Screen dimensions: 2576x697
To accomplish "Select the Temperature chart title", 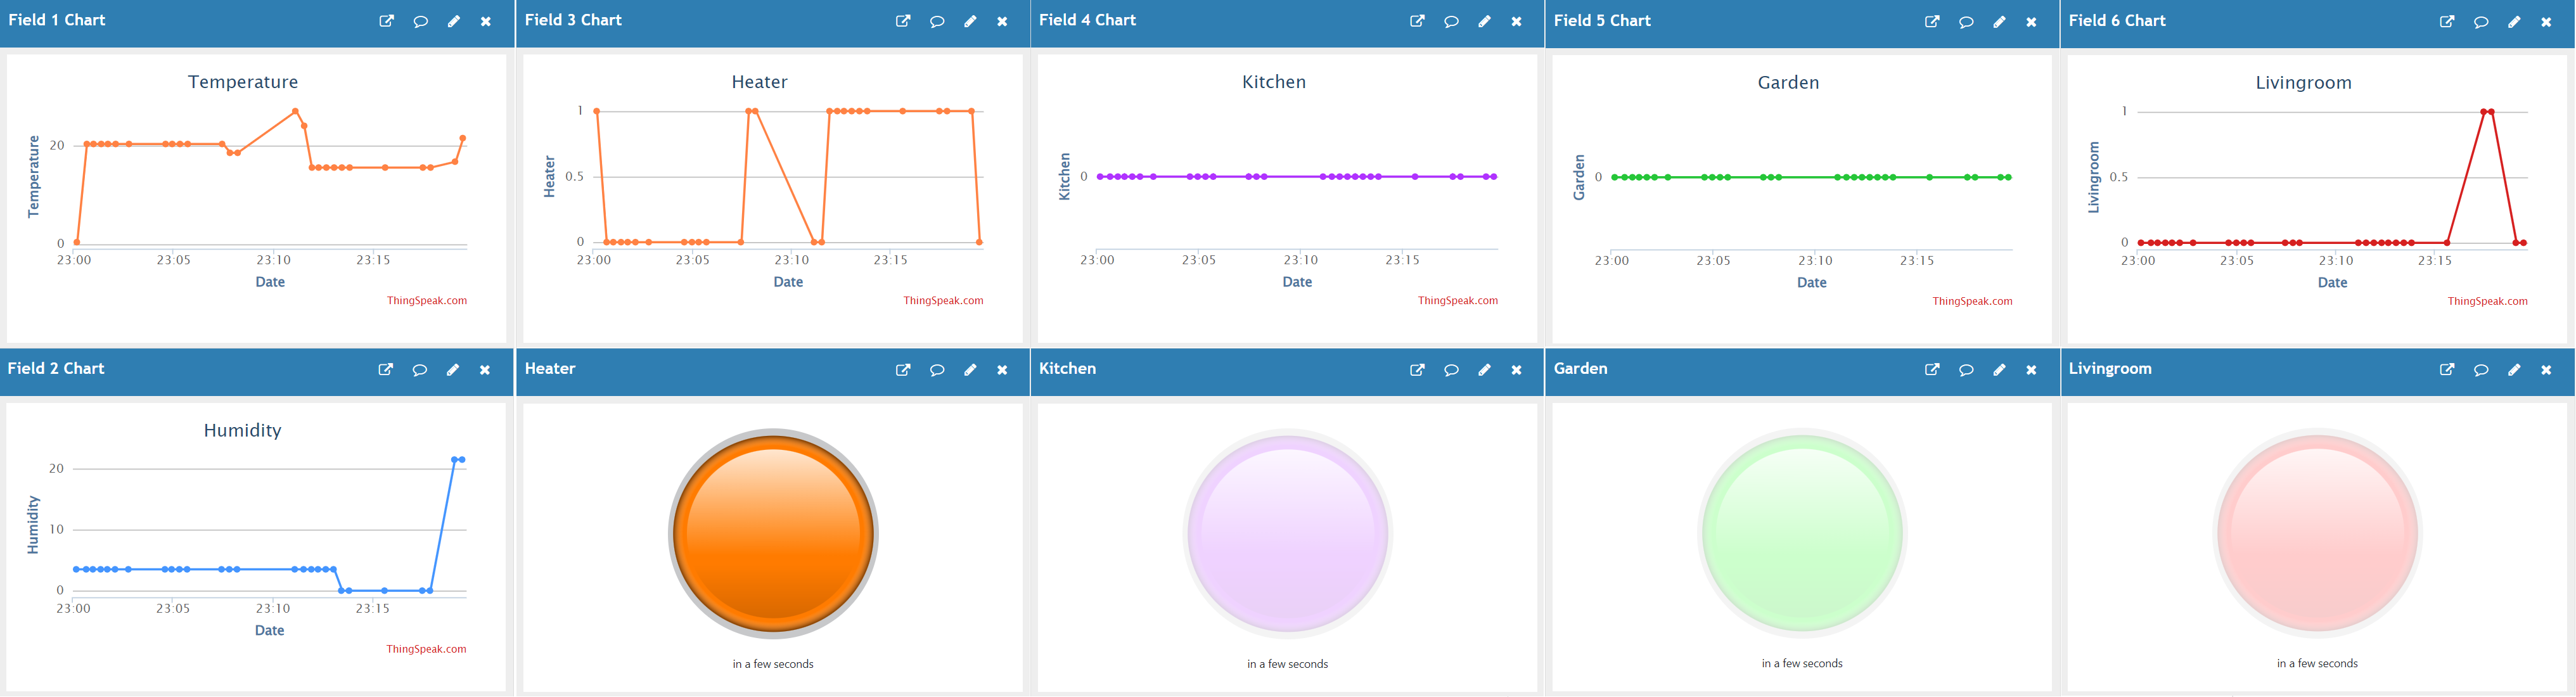I will 243,82.
